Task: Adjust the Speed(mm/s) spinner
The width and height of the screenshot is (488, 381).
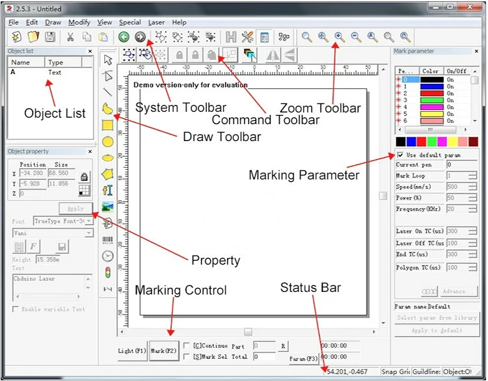Action: 472,187
